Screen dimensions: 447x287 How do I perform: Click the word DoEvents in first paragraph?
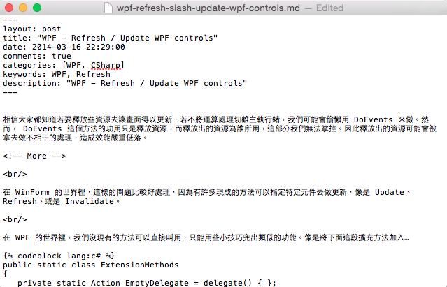tap(373, 119)
